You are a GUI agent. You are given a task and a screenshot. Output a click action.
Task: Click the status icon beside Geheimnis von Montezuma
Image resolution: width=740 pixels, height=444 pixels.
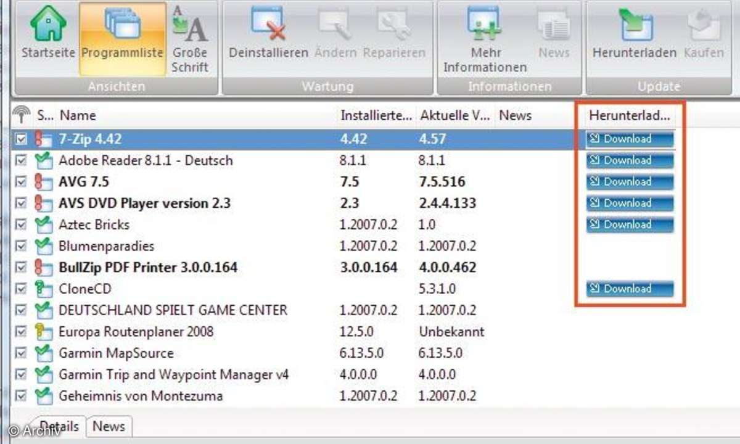point(43,396)
